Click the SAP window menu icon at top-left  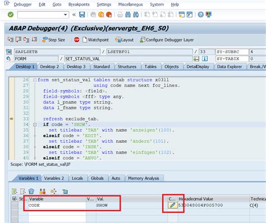pyautogui.click(x=7, y=3)
